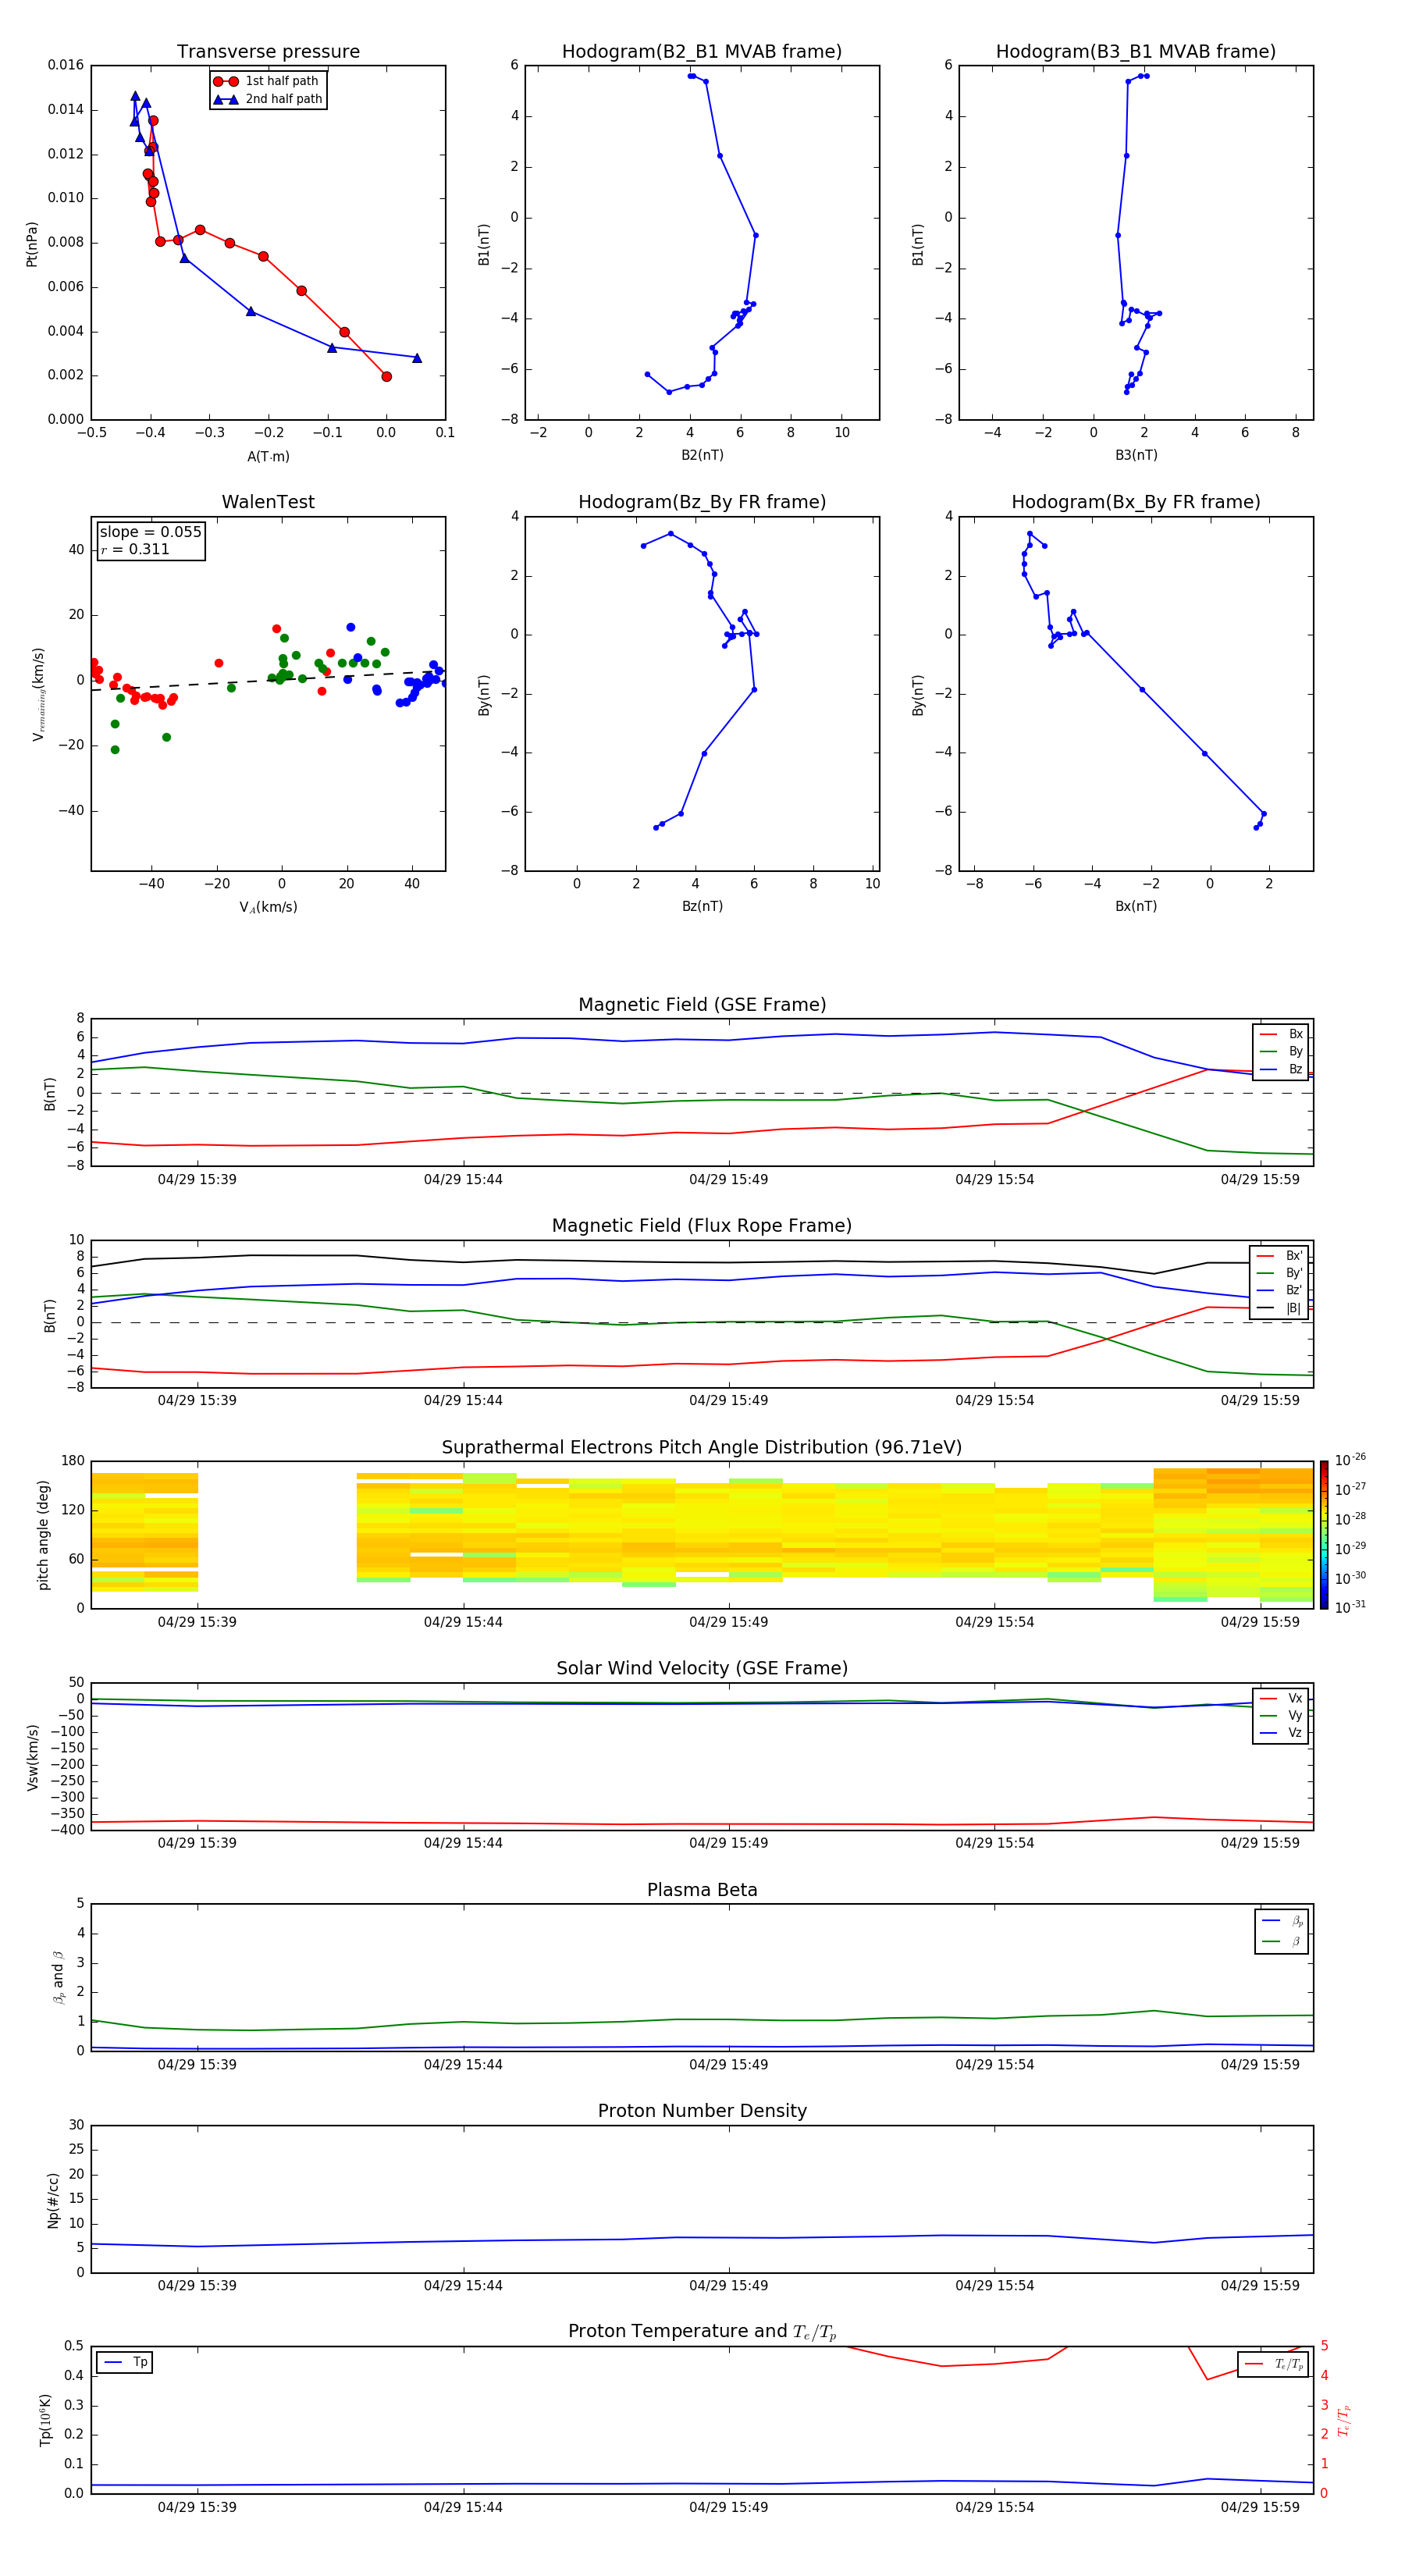This screenshot has width=1405, height=2576.
Task: Click 'Bx(nT)' axis label in FR hodogram
Action: coord(1136,906)
